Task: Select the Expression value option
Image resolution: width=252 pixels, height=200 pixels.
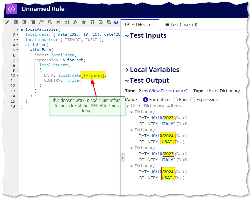Action: pos(193,100)
